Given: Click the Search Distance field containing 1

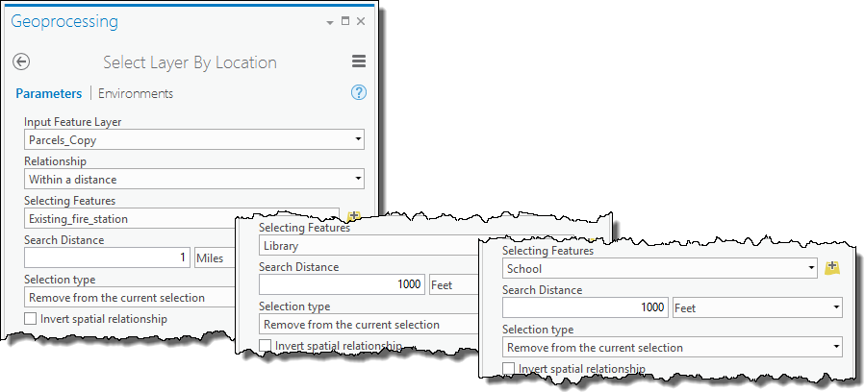Looking at the screenshot, I should click(x=107, y=258).
